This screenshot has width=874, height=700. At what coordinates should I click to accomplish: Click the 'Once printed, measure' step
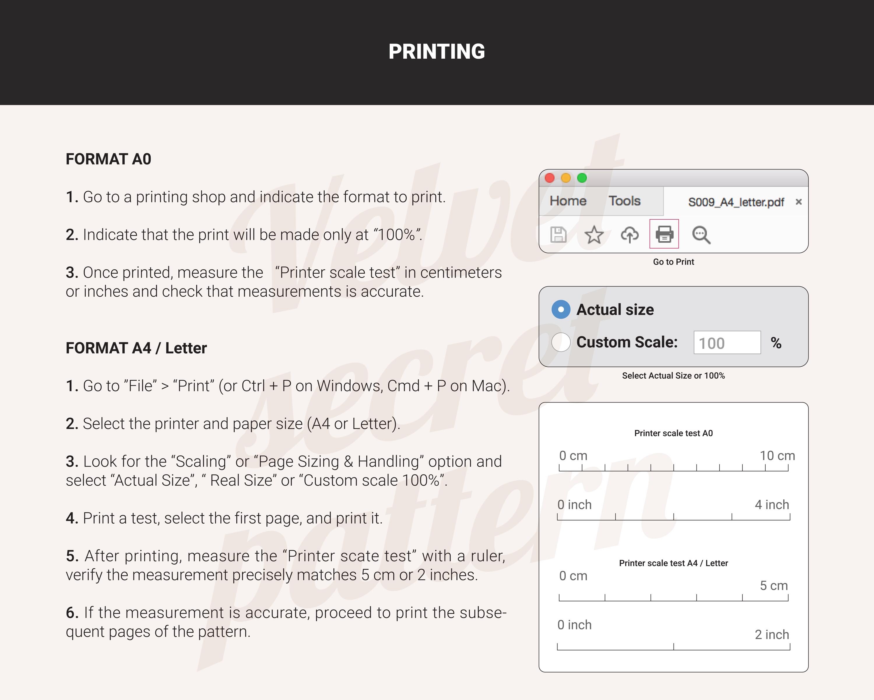pos(284,282)
